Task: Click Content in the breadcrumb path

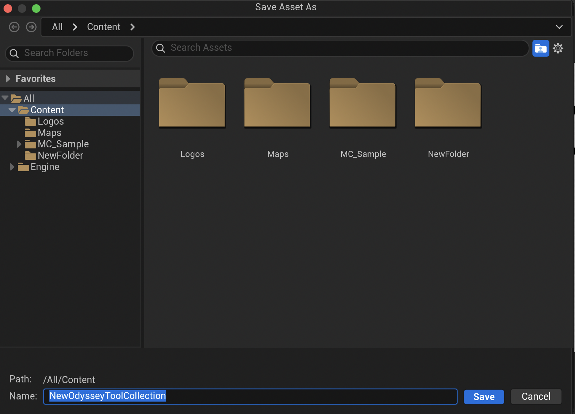Action: 103,27
